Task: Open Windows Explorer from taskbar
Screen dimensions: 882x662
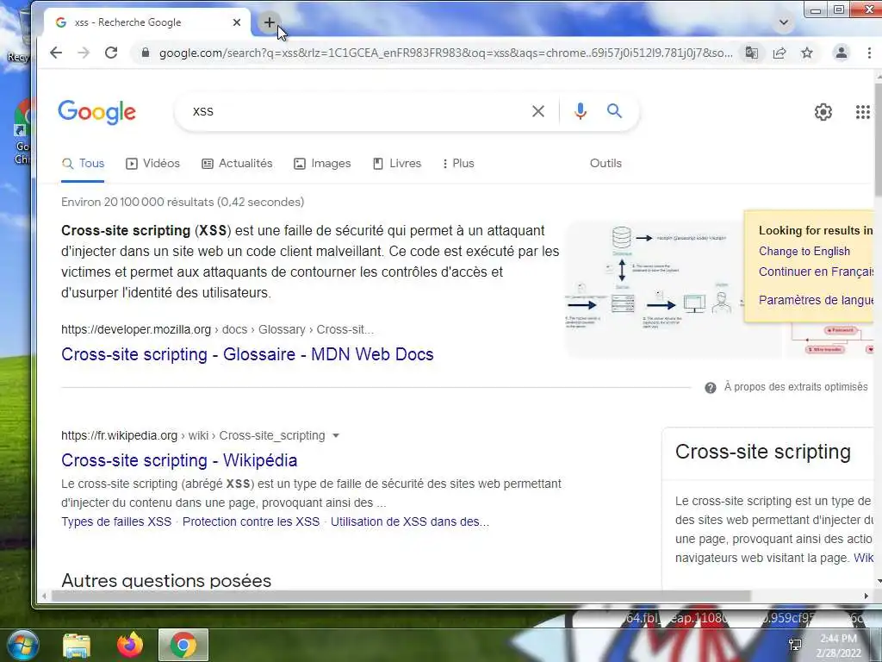Action: click(77, 645)
